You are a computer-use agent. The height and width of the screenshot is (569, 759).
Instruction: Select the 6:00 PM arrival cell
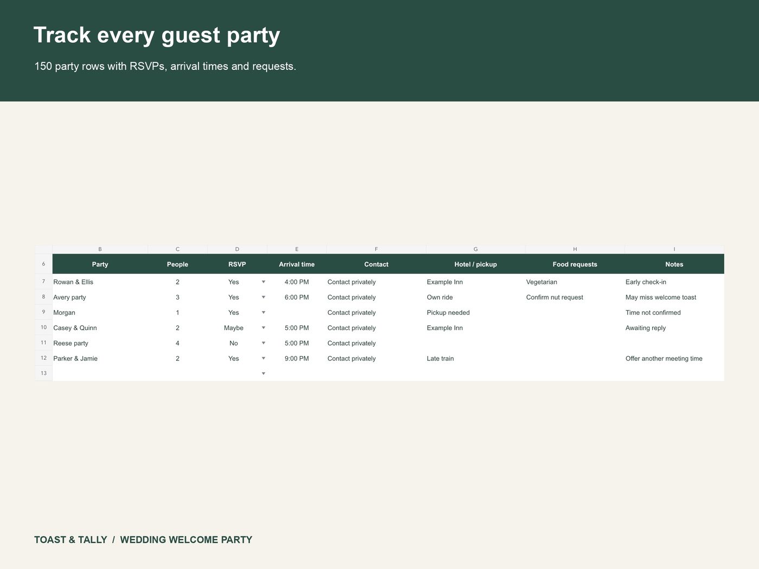[x=297, y=297]
